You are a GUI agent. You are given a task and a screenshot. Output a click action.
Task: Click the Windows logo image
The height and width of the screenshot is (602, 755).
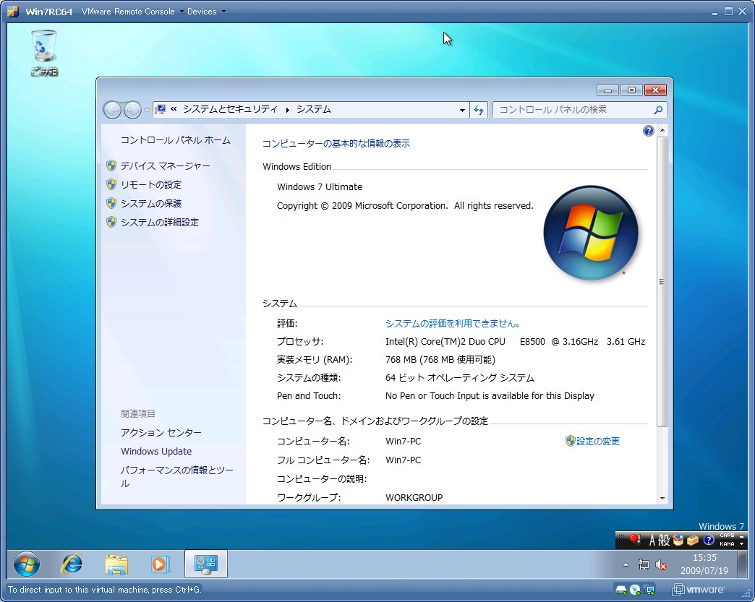(591, 233)
